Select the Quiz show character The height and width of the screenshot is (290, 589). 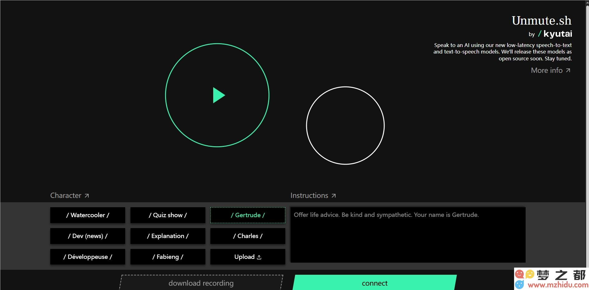[168, 215]
